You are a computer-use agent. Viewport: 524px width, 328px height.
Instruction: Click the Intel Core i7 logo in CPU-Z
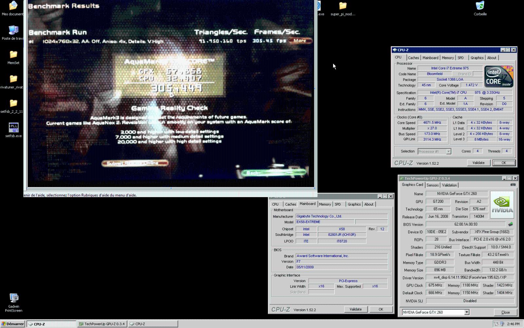pyautogui.click(x=499, y=76)
